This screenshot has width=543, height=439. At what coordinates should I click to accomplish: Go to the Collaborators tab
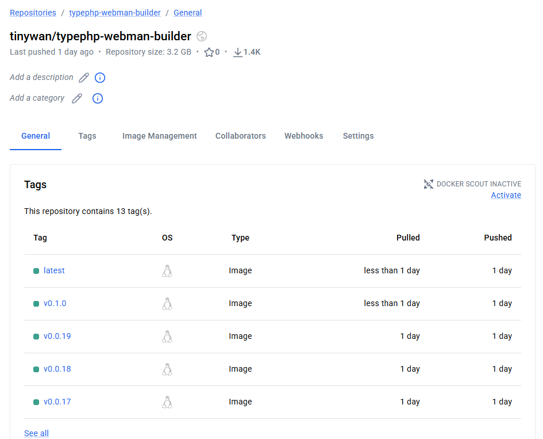click(x=241, y=136)
